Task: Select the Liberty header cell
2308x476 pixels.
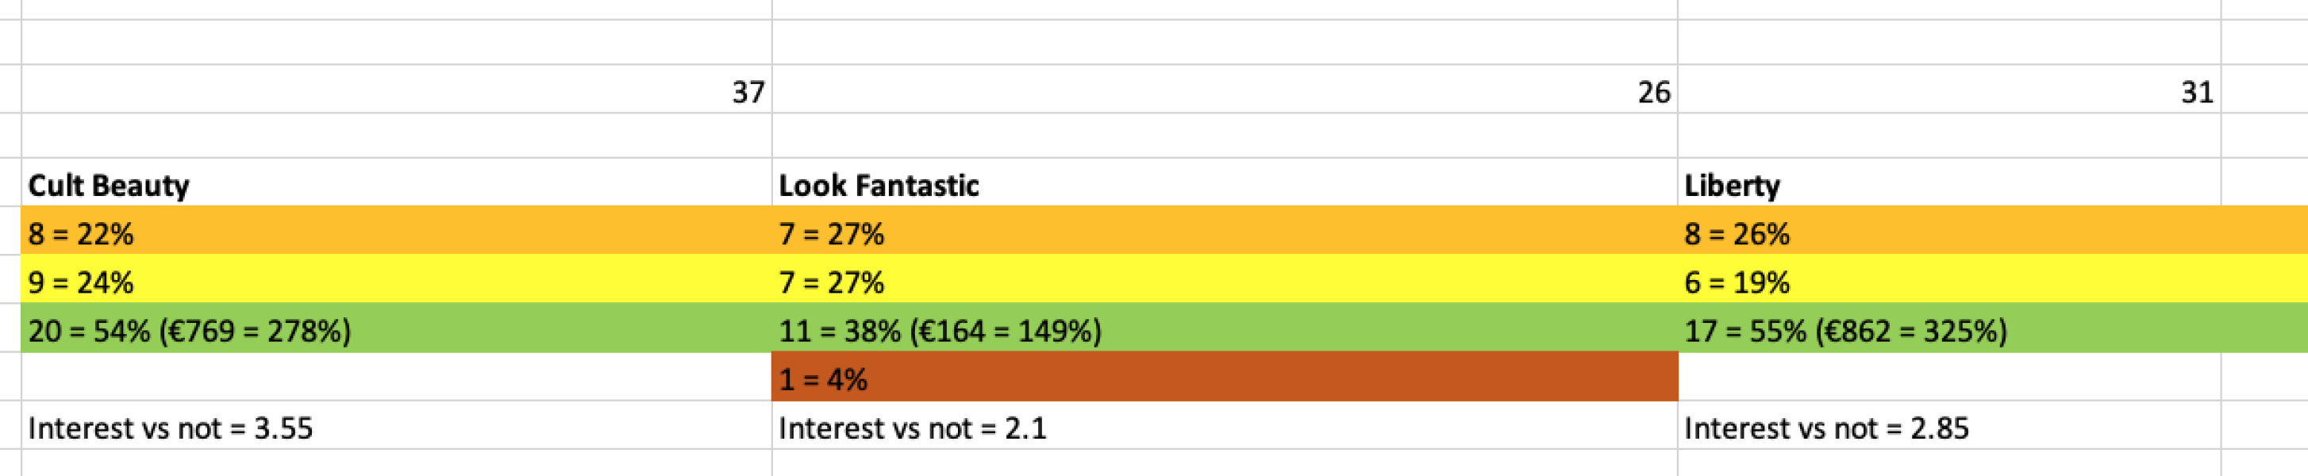Action: click(1948, 185)
